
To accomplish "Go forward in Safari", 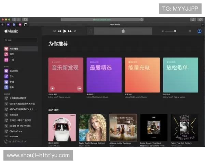I will coord(18,19).
